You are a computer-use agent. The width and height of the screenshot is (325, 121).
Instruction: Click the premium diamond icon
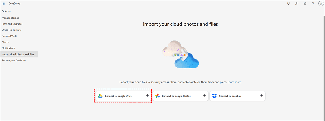click(289, 4)
